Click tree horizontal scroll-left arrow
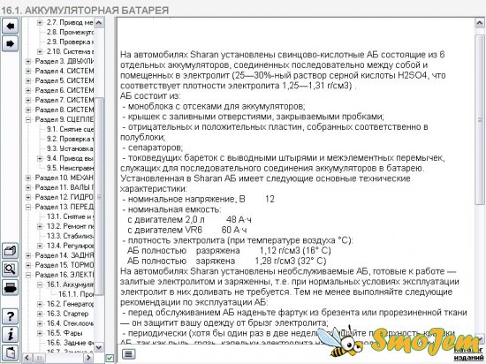 [x=27, y=358]
